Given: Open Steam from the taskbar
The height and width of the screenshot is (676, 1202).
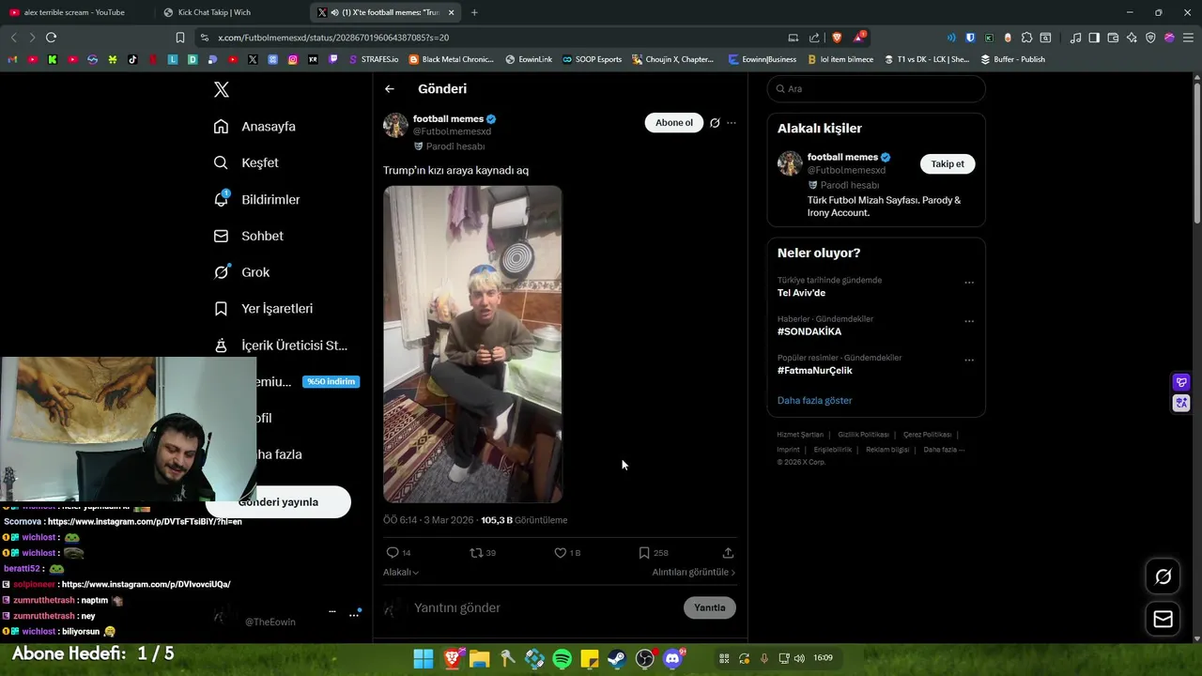Looking at the screenshot, I should [x=617, y=658].
